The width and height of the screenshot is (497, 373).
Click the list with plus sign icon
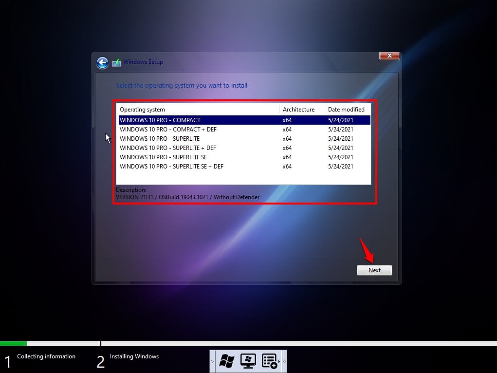(x=269, y=361)
